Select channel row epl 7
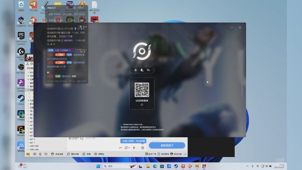 tap(46, 142)
